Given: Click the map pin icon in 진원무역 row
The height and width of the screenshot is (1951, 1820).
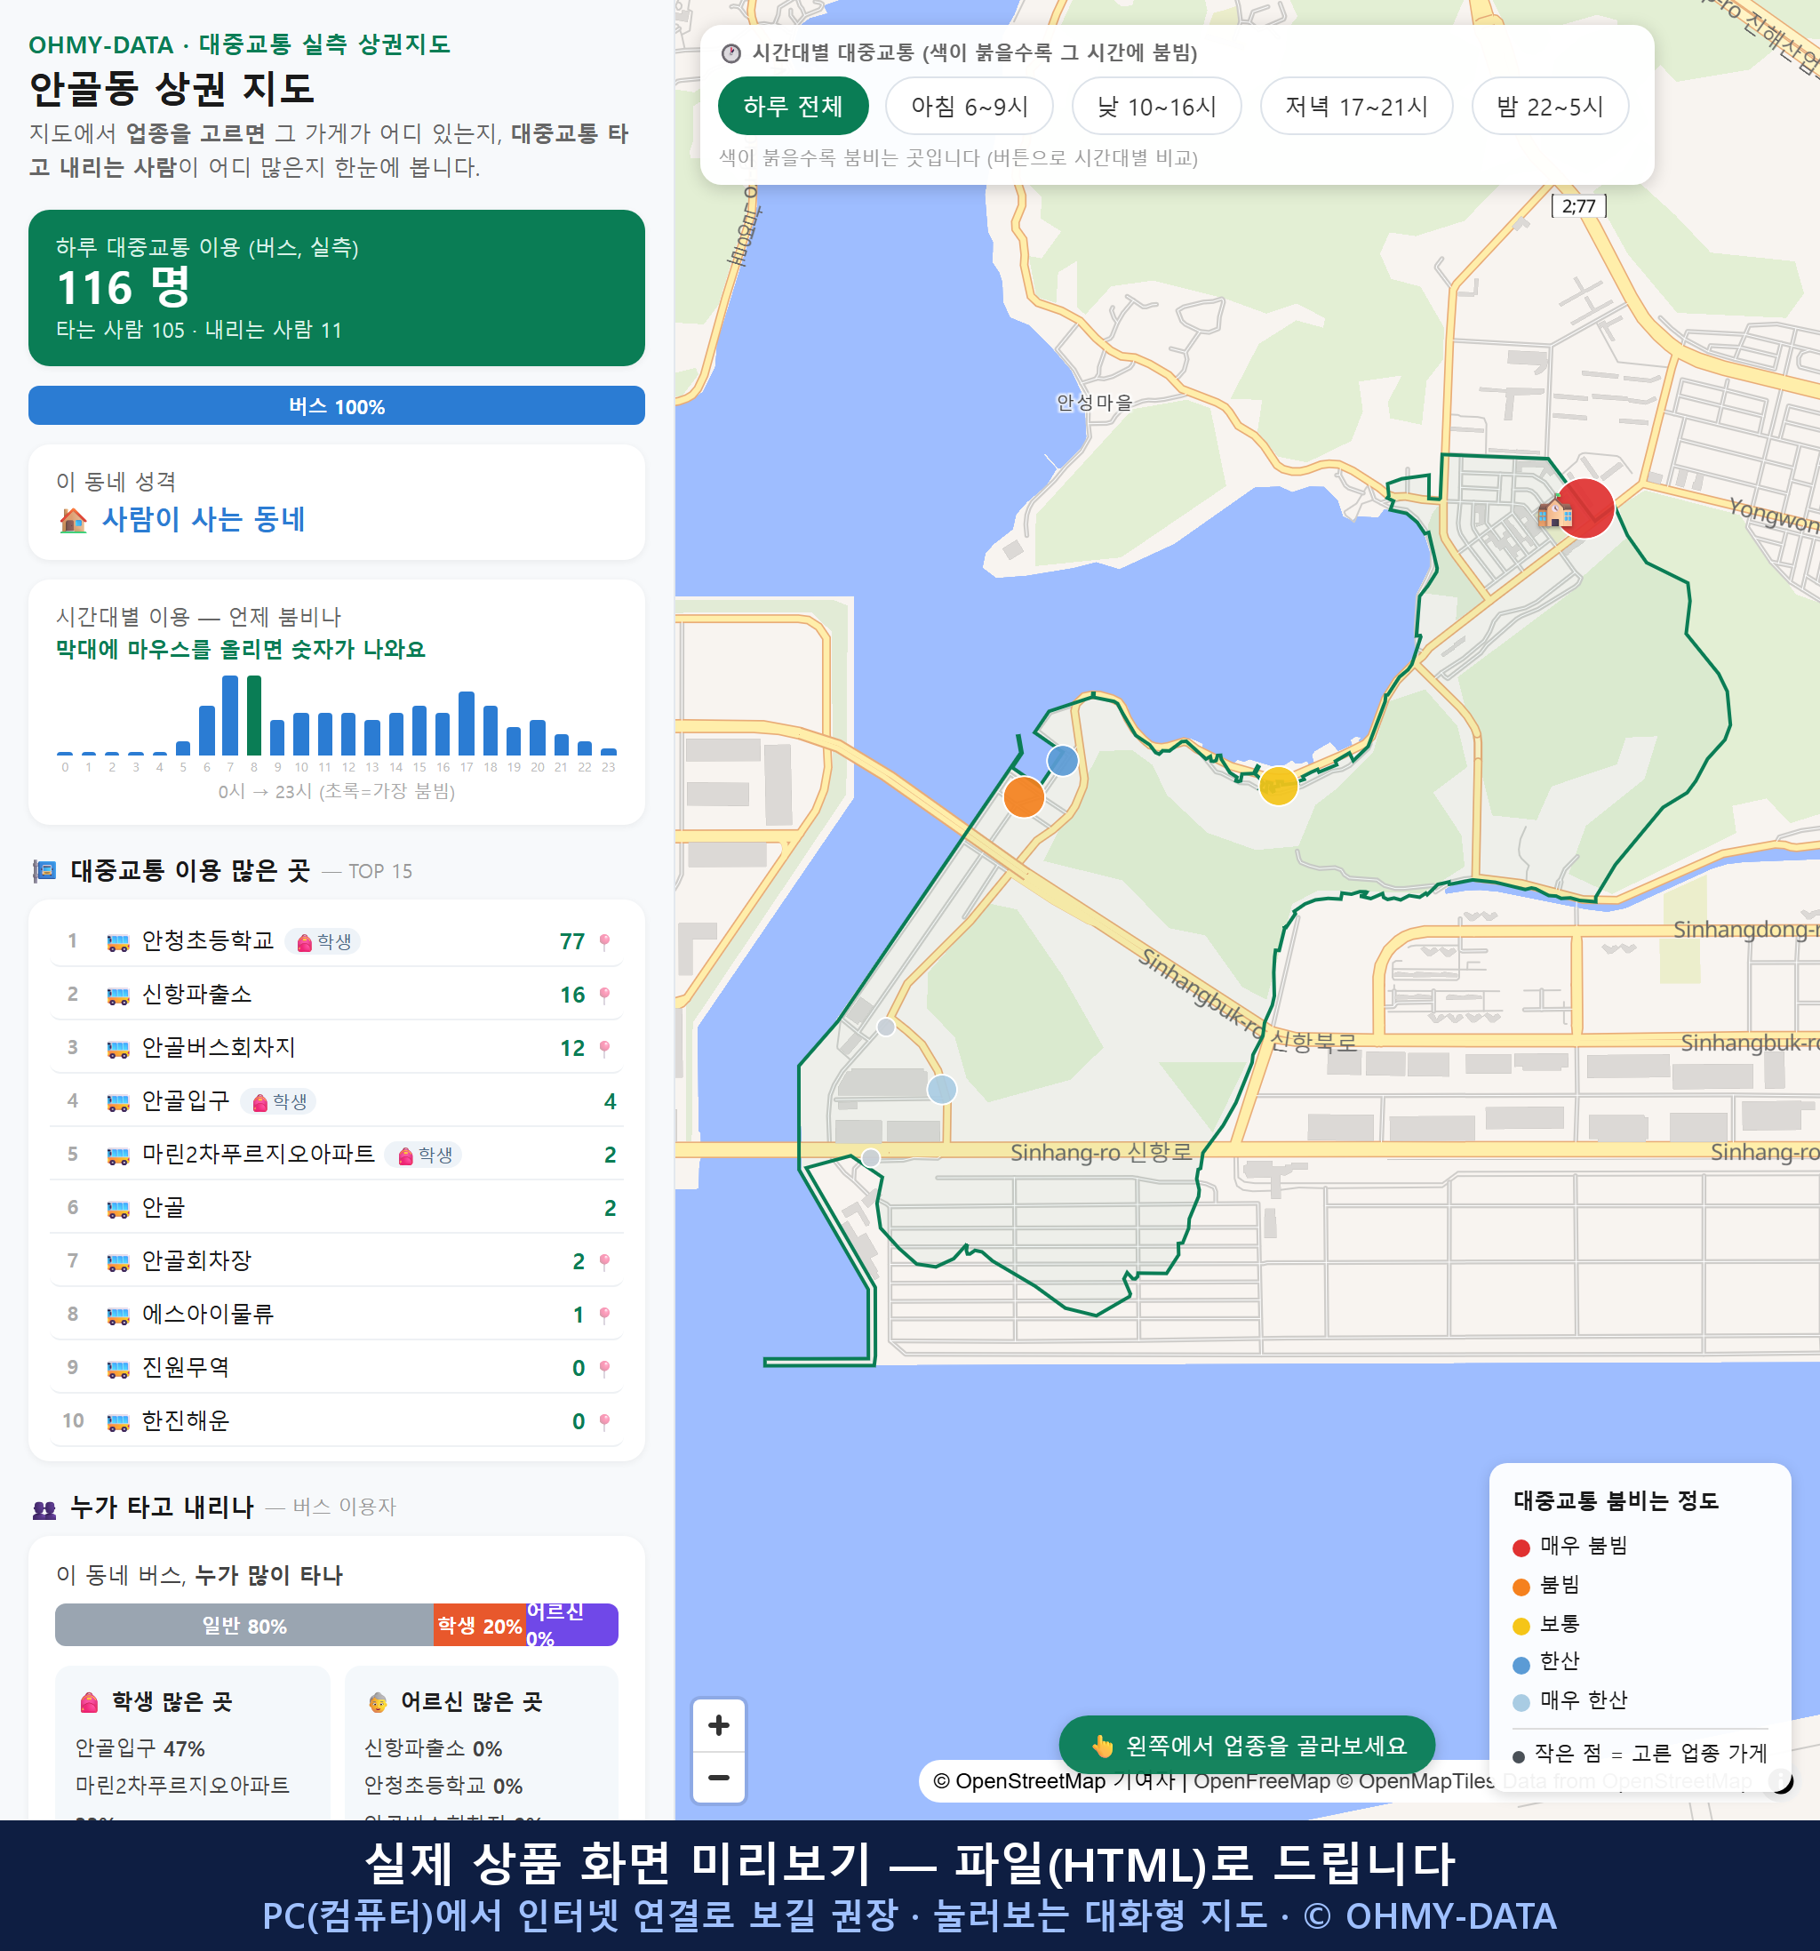Looking at the screenshot, I should [604, 1368].
